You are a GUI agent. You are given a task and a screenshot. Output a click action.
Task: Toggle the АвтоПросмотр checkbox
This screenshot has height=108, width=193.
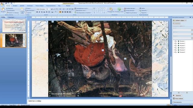point(173,102)
